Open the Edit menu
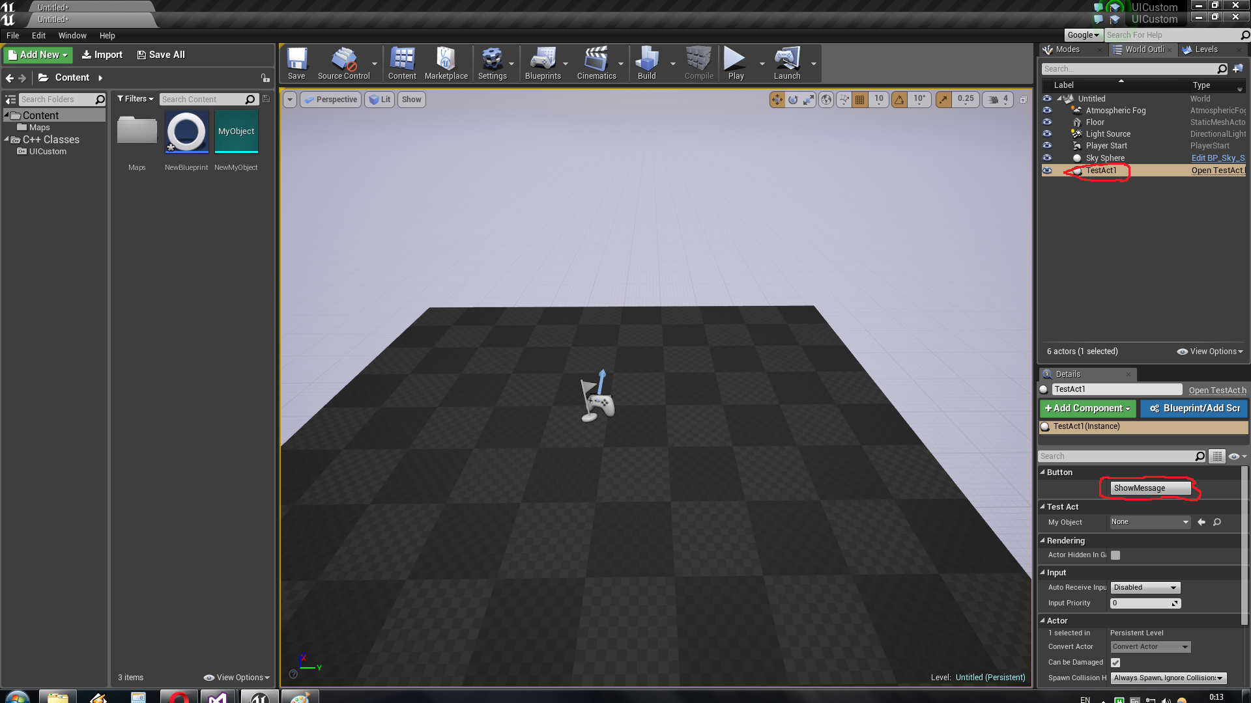This screenshot has height=703, width=1251. [38, 35]
